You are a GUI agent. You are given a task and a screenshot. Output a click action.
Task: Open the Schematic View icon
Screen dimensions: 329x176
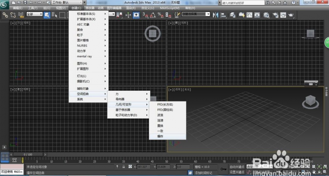coord(257,15)
